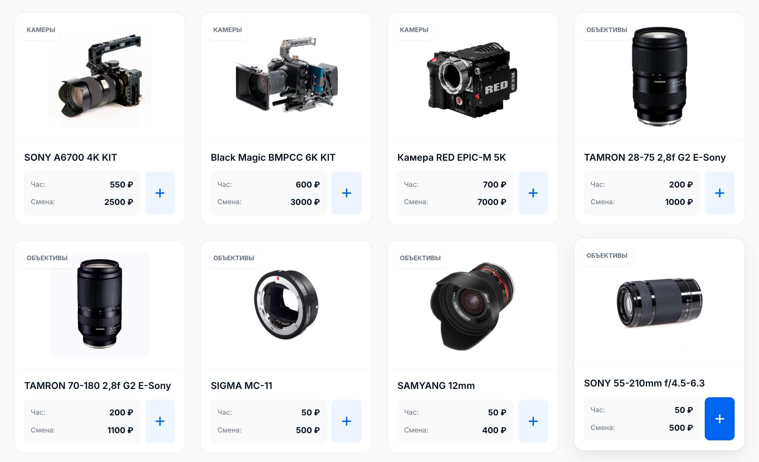Add Black Magic BMPCC 6K KIT plus icon
The height and width of the screenshot is (462, 759).
(346, 193)
